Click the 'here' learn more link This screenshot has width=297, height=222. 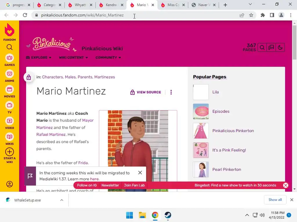(x=94, y=179)
